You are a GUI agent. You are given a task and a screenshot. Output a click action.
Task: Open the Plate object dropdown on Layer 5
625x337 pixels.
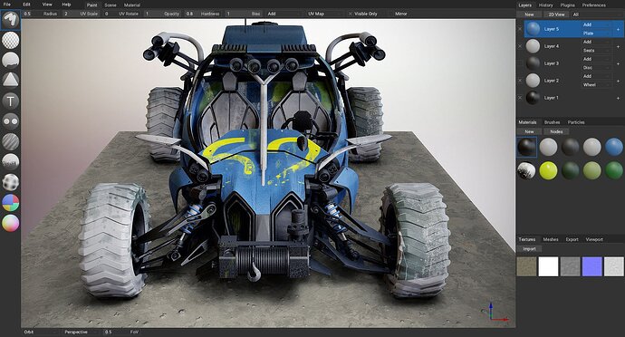click(596, 34)
